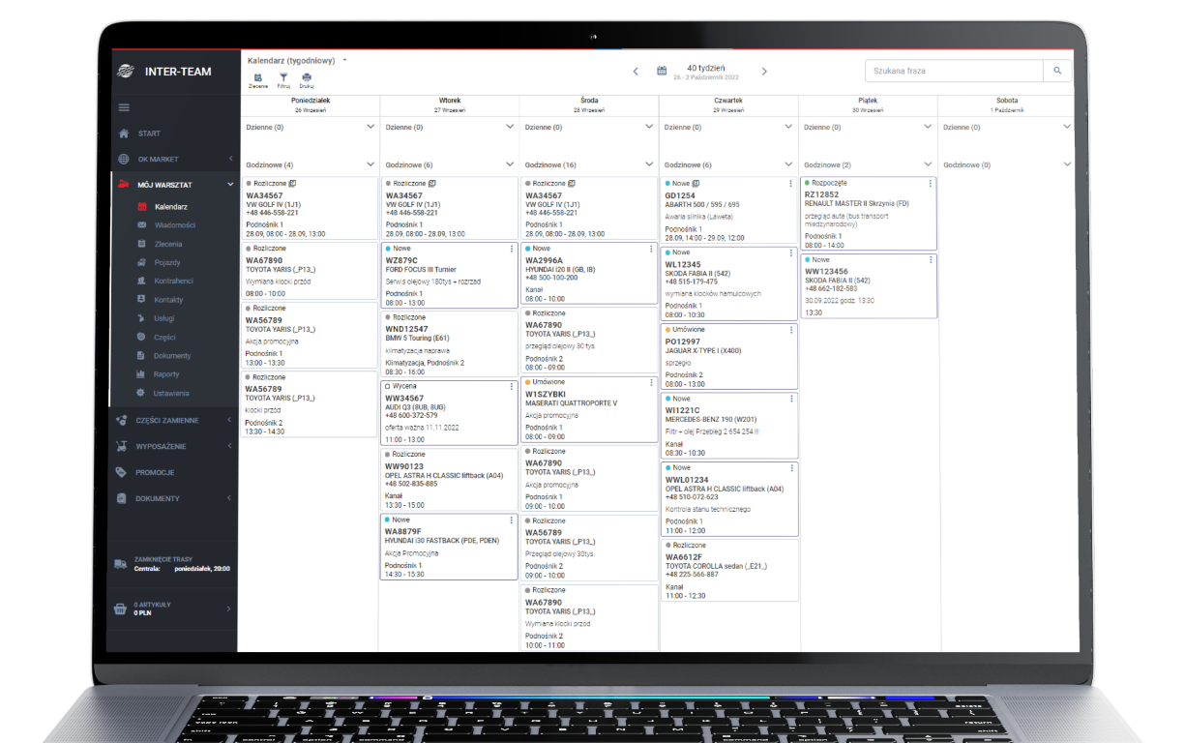Select Pojazdy from the sidebar menu

point(166,262)
